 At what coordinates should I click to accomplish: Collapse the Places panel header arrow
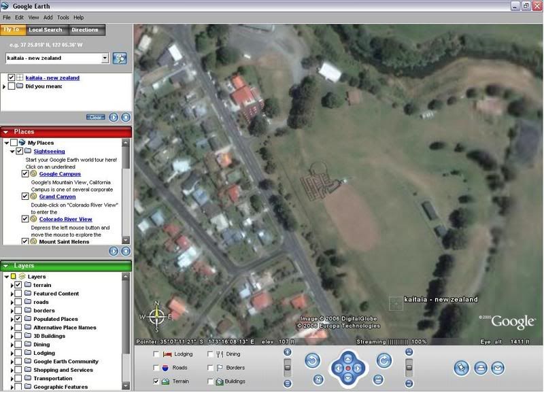click(x=6, y=132)
